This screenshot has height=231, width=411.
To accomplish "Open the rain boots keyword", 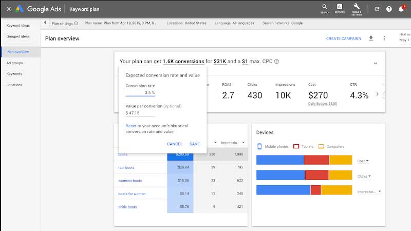I will coord(126,168).
